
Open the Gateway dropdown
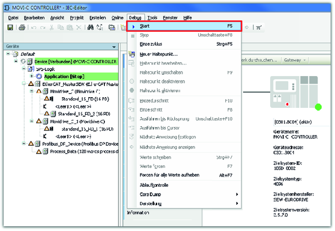tap(295, 60)
